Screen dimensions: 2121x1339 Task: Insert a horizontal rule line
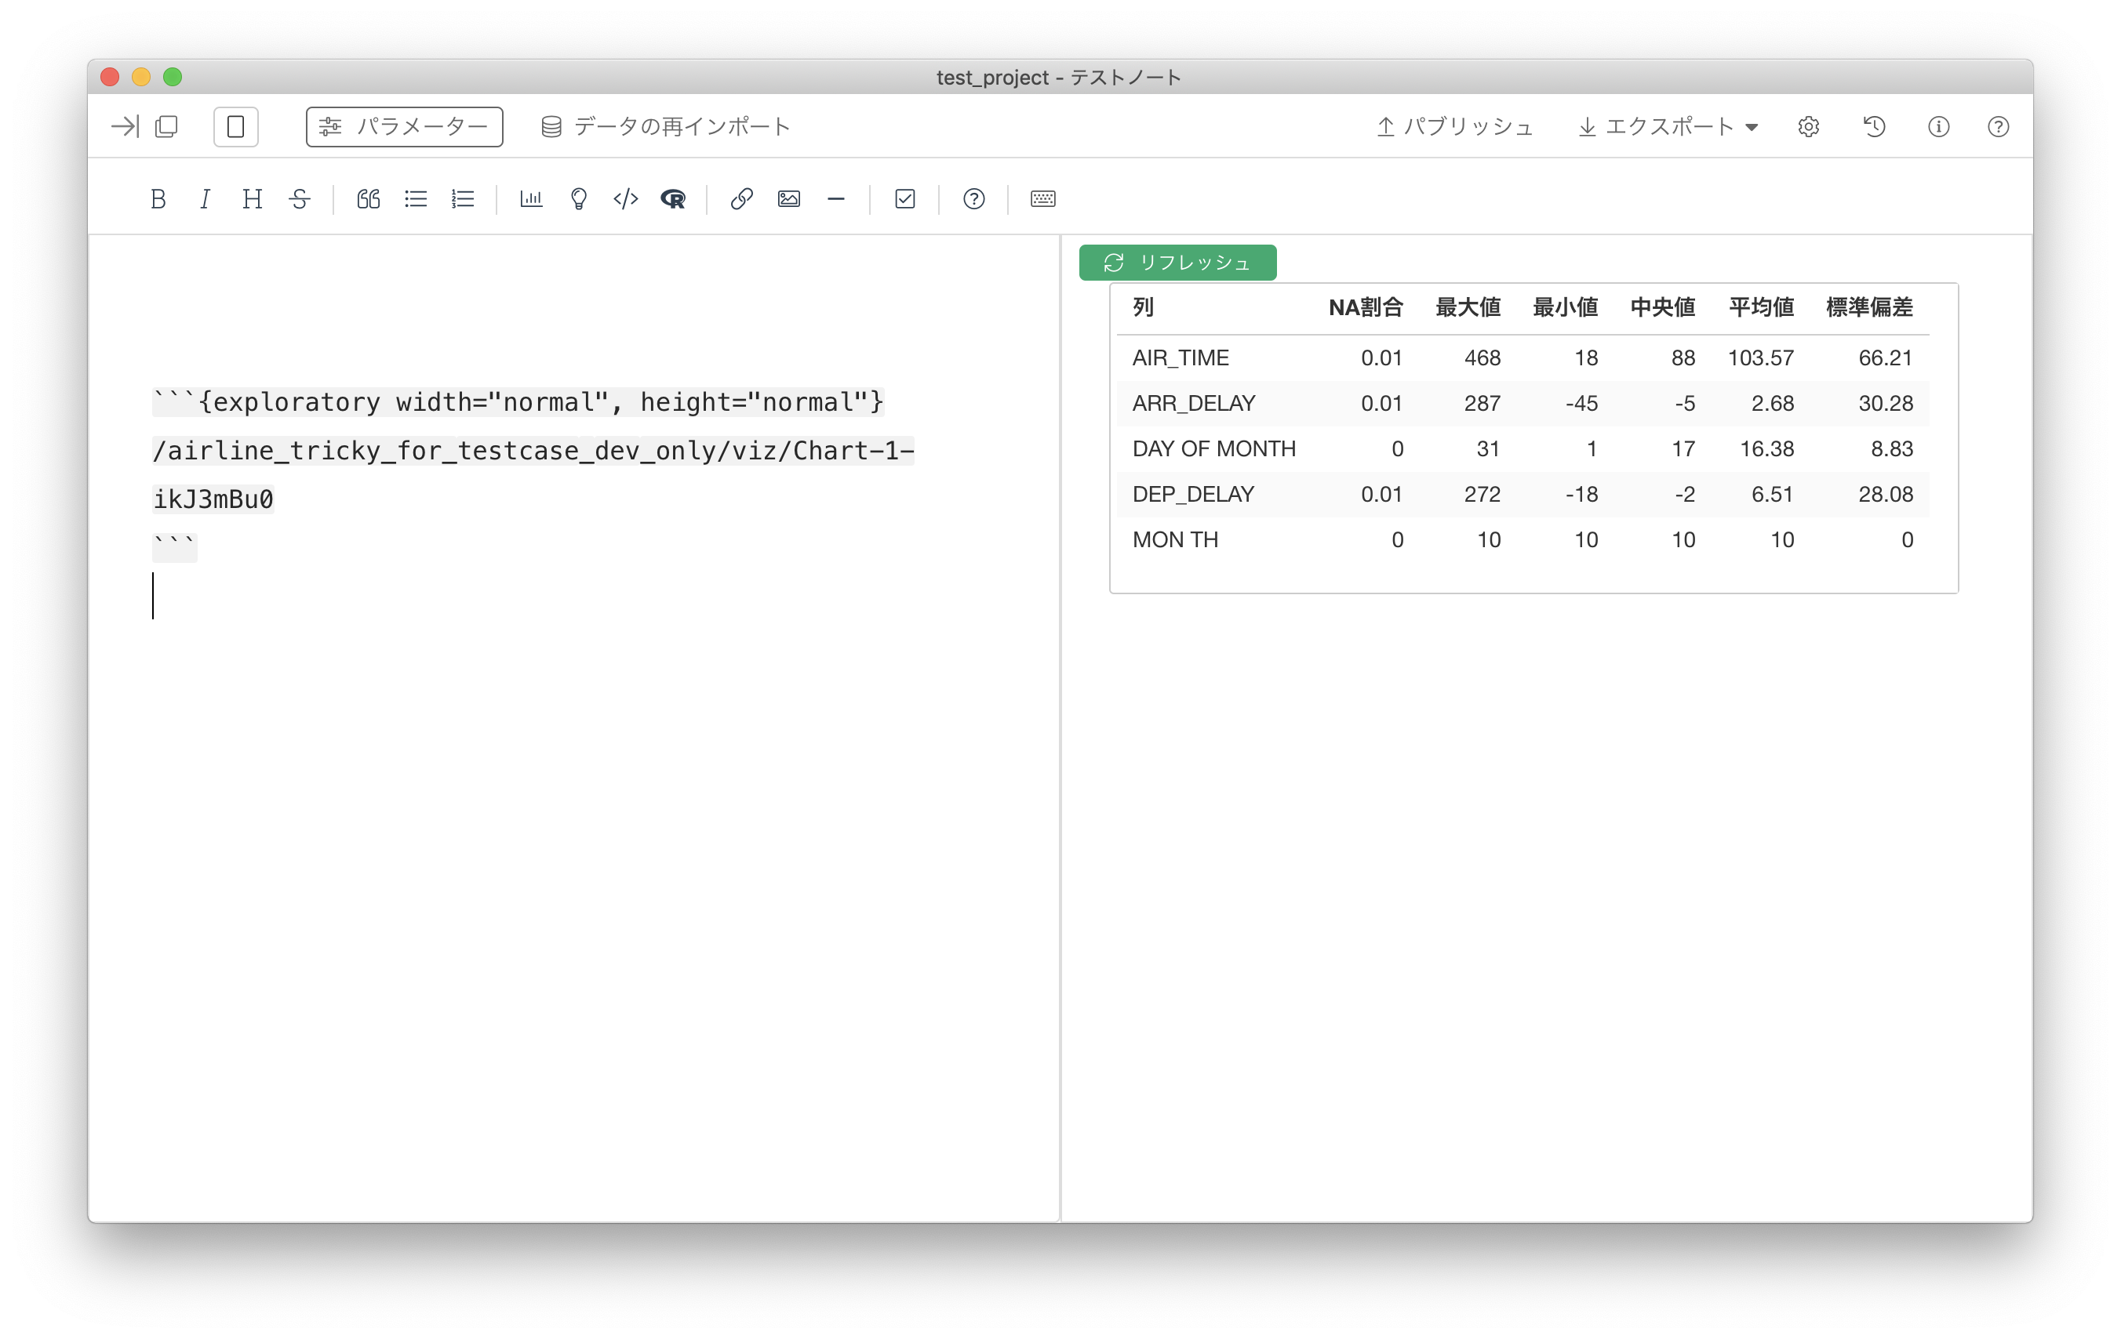pyautogui.click(x=836, y=199)
